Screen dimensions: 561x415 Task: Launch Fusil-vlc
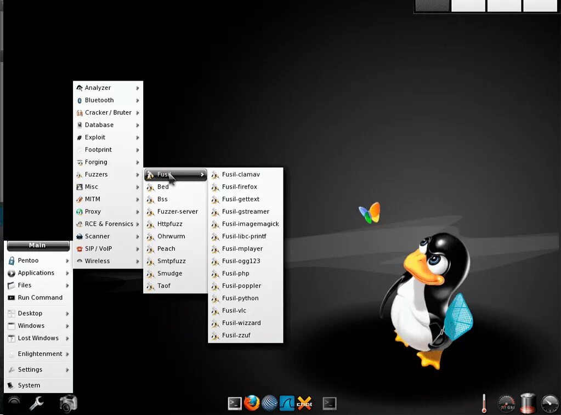coord(246,310)
